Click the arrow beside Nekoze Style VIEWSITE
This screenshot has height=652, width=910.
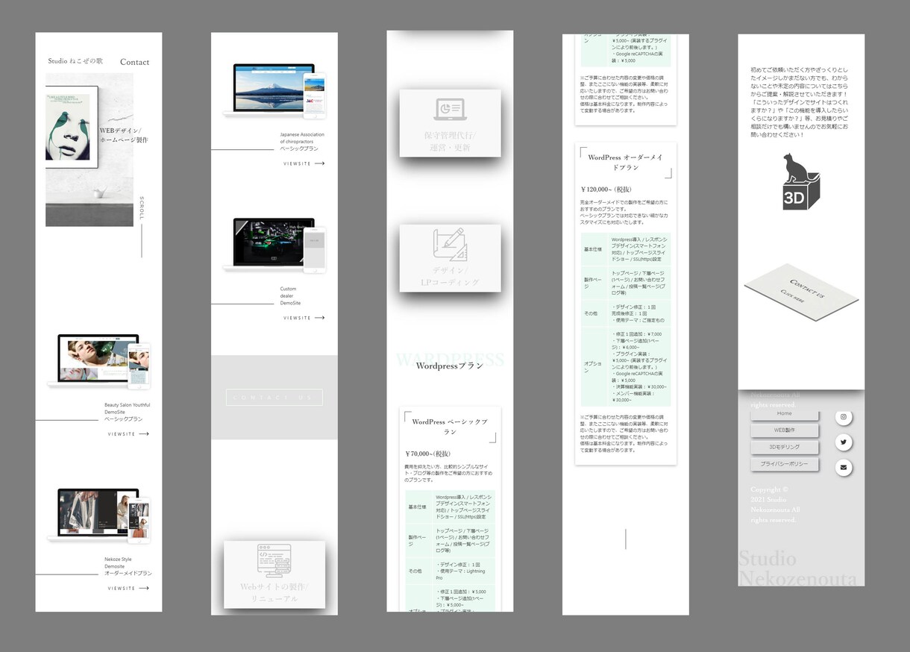144,589
